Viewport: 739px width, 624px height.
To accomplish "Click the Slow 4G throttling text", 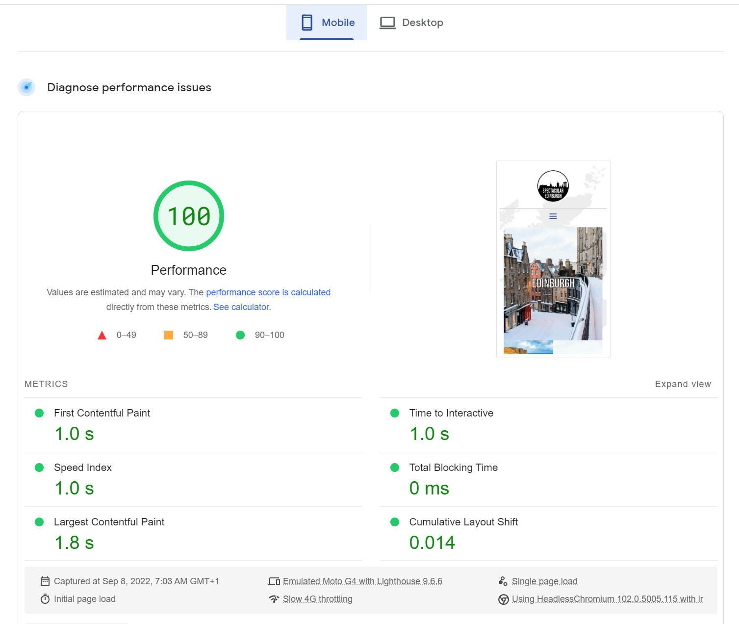I will [317, 599].
